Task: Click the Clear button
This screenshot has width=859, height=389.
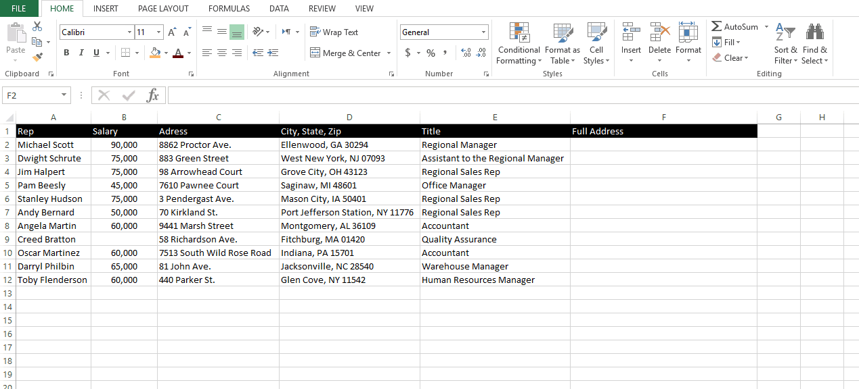Action: click(x=731, y=57)
